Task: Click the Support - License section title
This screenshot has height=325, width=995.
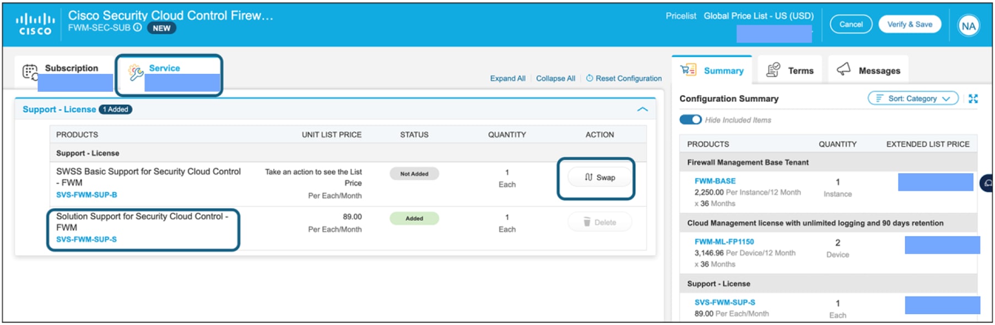Action: (x=59, y=109)
